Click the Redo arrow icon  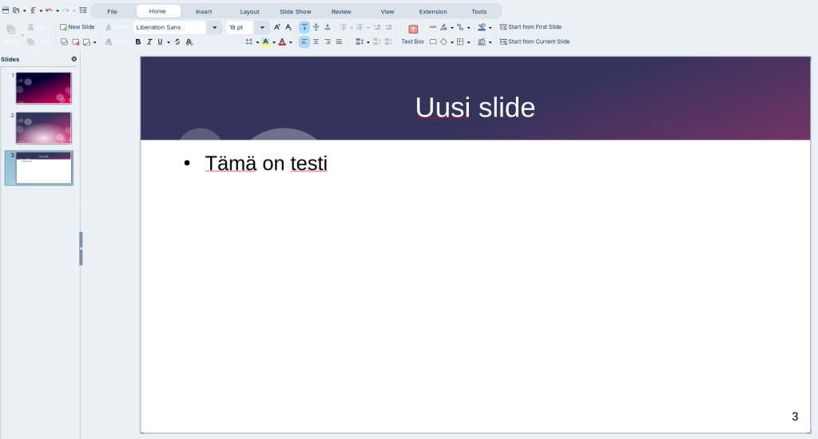(x=66, y=10)
